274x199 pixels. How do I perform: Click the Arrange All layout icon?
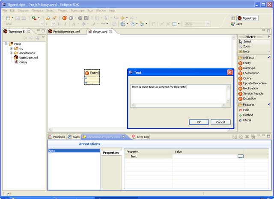point(132,24)
